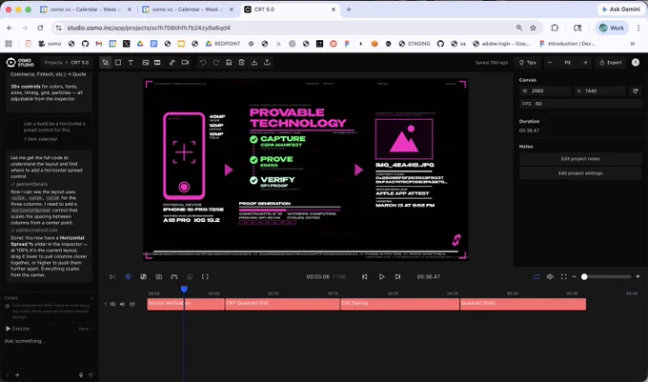Export the project
This screenshot has width=648, height=382.
[x=611, y=62]
